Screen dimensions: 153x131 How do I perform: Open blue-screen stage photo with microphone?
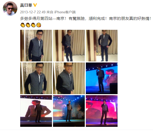click(102, 78)
